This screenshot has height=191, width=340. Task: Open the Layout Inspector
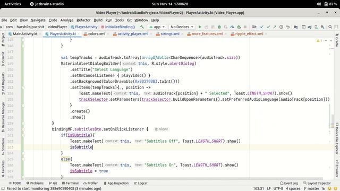point(317,183)
